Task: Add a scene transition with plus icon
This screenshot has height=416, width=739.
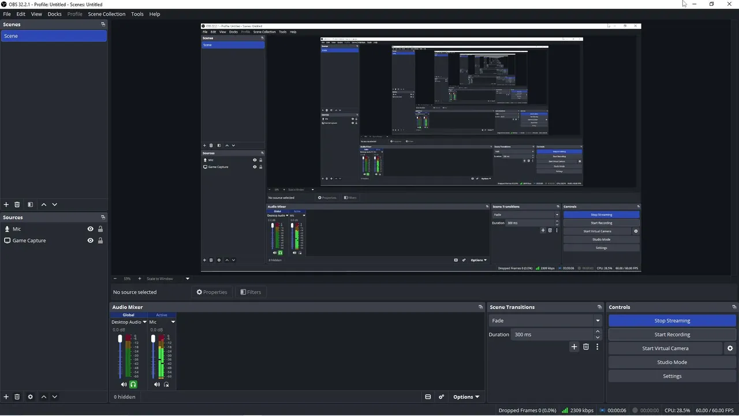Action: [x=574, y=347]
